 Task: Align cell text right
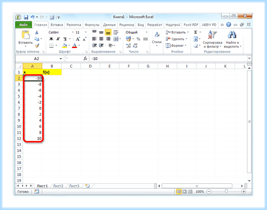click(x=108, y=39)
